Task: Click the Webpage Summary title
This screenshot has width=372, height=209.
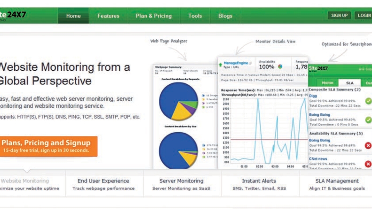Action: 168,67
